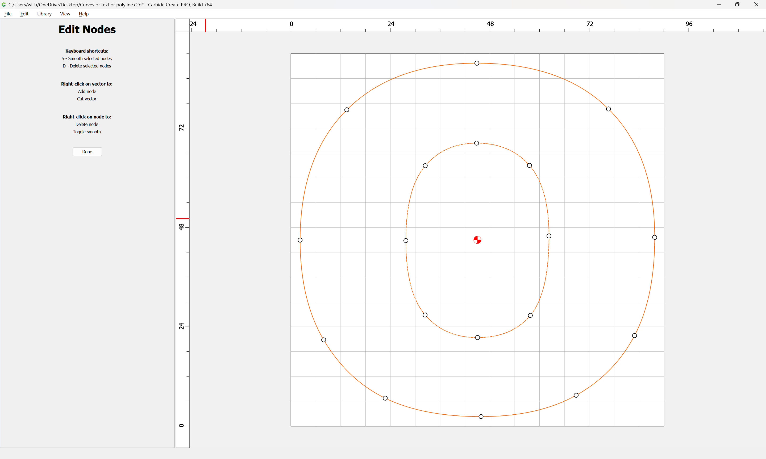Open the Library menu
The image size is (766, 459).
[x=44, y=14]
